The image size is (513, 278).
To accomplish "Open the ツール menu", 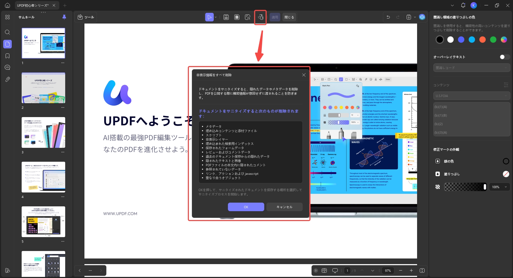I will tap(86, 17).
